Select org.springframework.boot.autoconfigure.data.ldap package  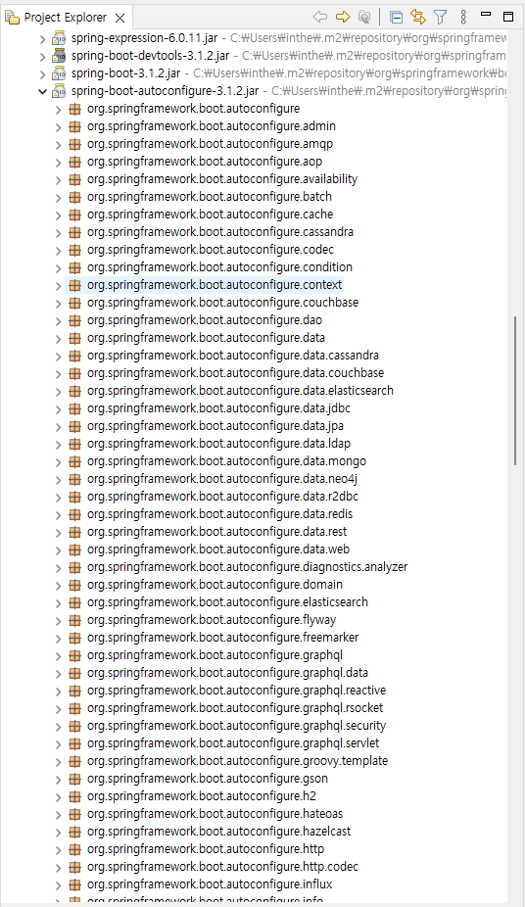(218, 444)
